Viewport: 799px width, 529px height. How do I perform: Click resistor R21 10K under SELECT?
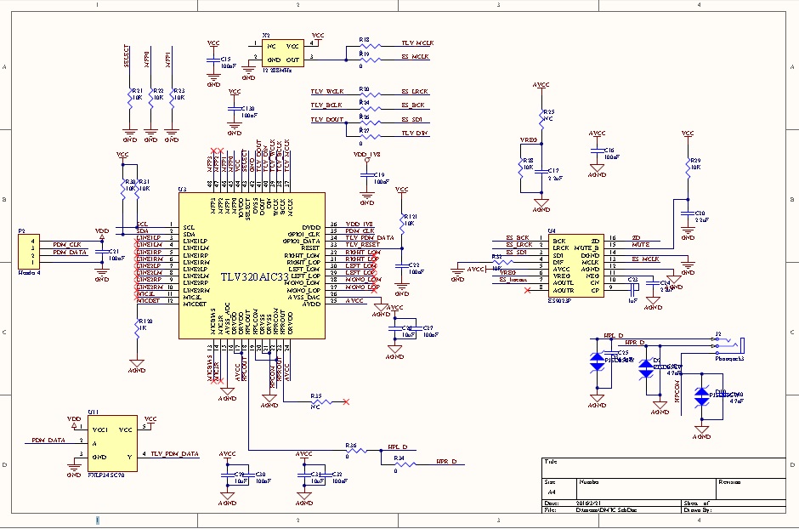130,100
